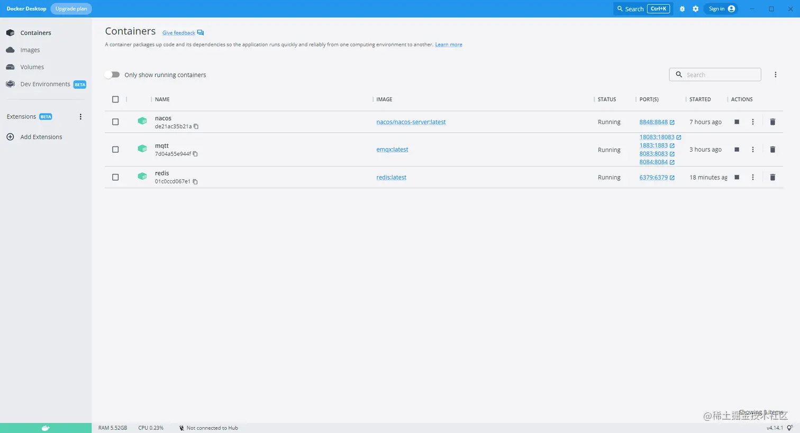Click the Sign in button

[722, 9]
